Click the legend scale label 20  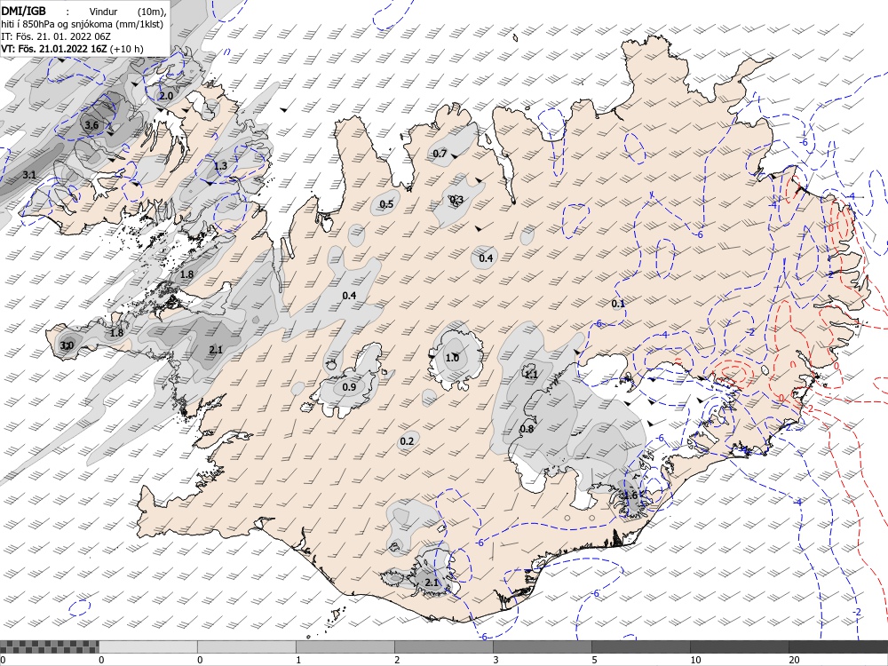point(794,660)
